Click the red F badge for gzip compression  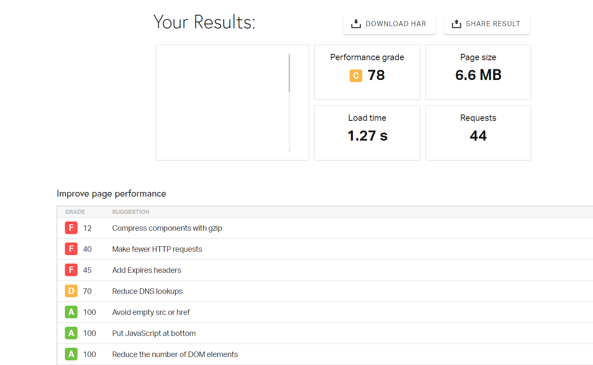point(71,228)
